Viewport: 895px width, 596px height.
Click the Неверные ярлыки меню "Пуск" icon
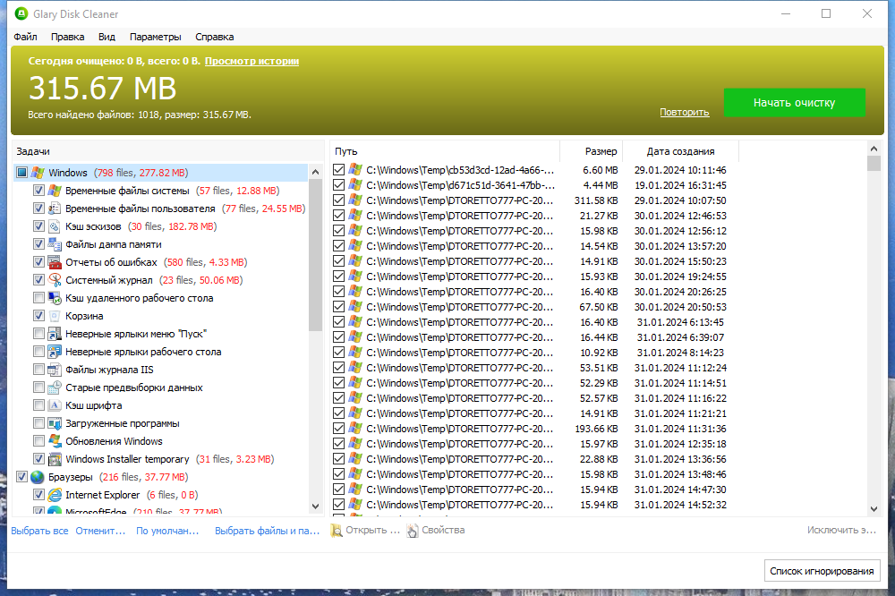click(x=55, y=334)
